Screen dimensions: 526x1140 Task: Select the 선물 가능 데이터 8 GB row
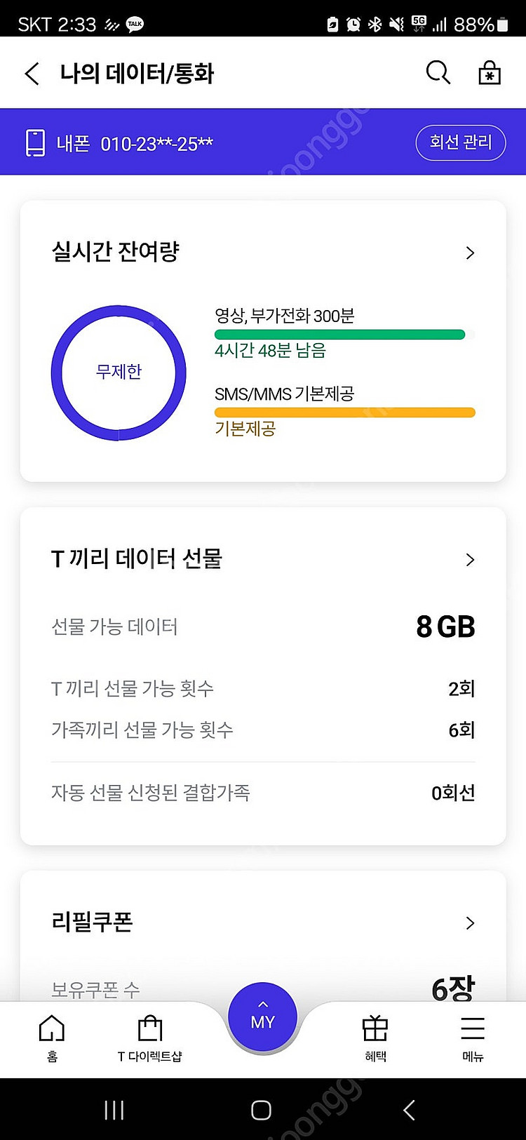pos(263,626)
